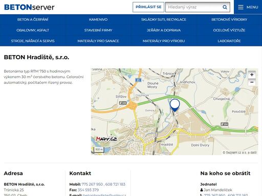Open STAVEBNÍ FIRMY category

point(98,30)
